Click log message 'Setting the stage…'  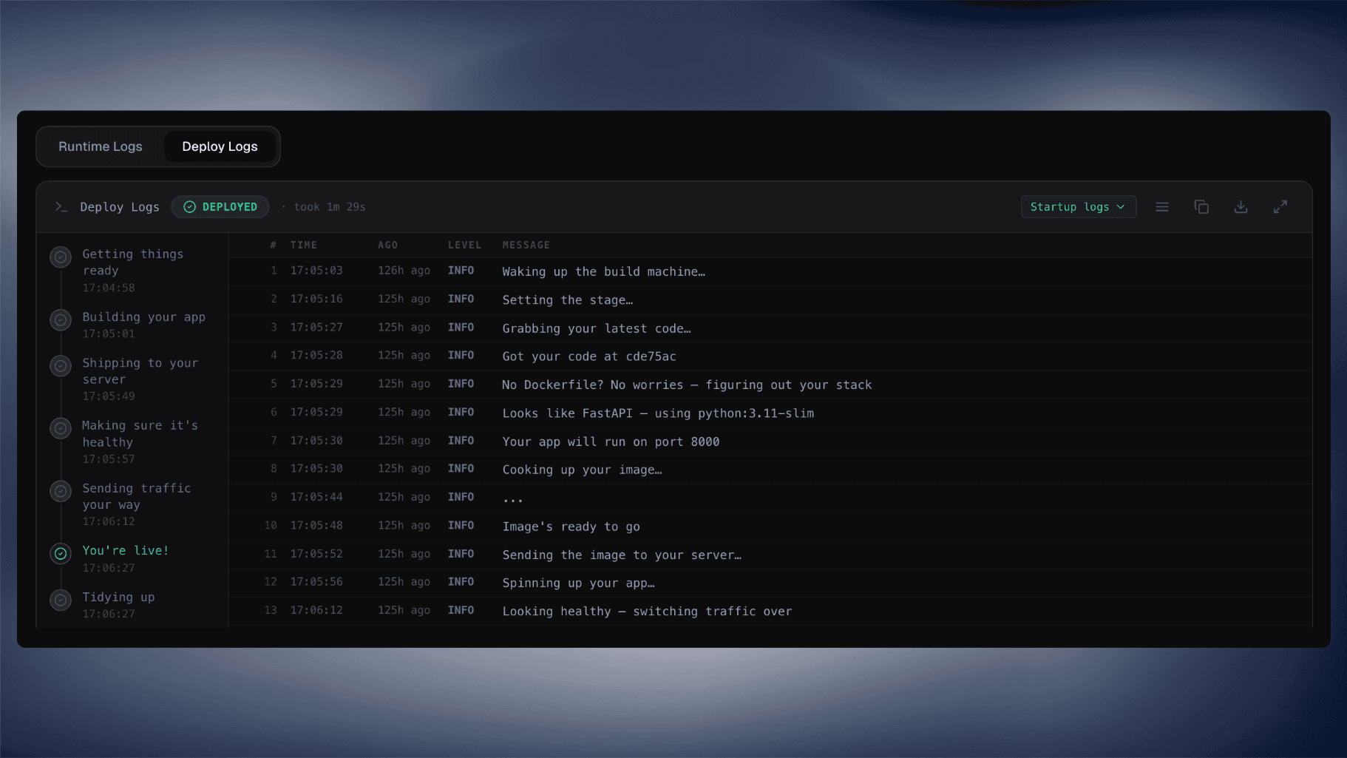click(x=568, y=300)
